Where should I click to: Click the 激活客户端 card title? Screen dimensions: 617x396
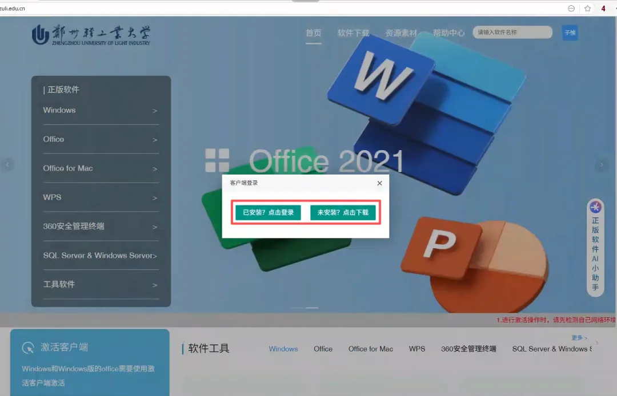[64, 347]
